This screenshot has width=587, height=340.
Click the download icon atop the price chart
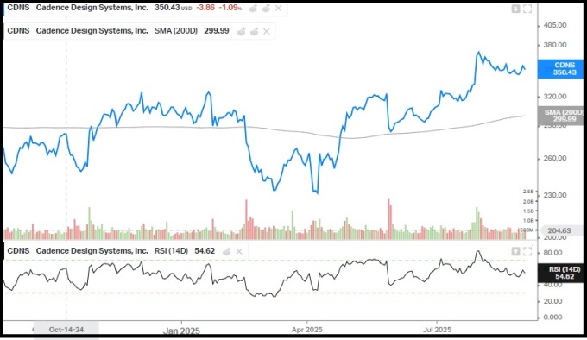click(x=515, y=9)
